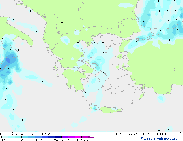Click the '(12+81)' forecast run text
The height and width of the screenshot is (141, 183).
point(173,134)
